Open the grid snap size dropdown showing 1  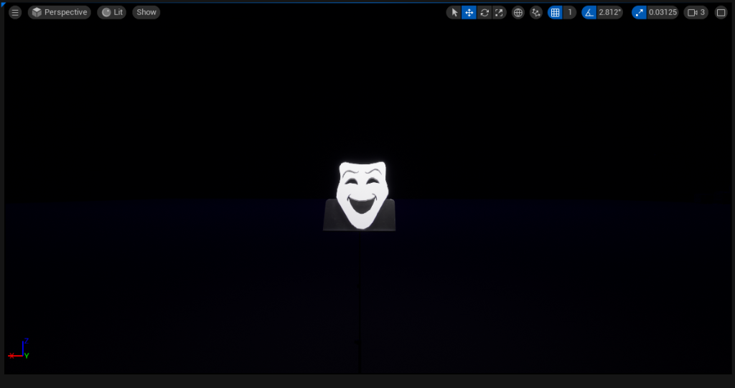[570, 12]
